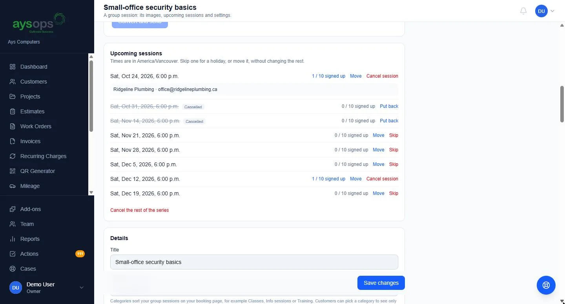Put back the Nov 14 cancelled session

click(x=389, y=121)
